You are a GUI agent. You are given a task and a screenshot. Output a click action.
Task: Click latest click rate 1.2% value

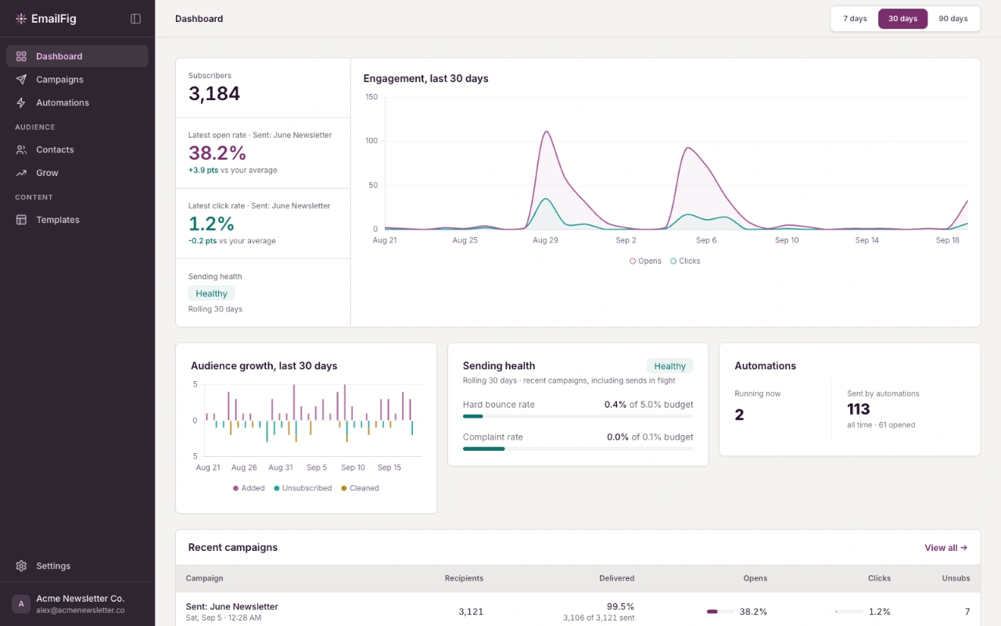(211, 224)
